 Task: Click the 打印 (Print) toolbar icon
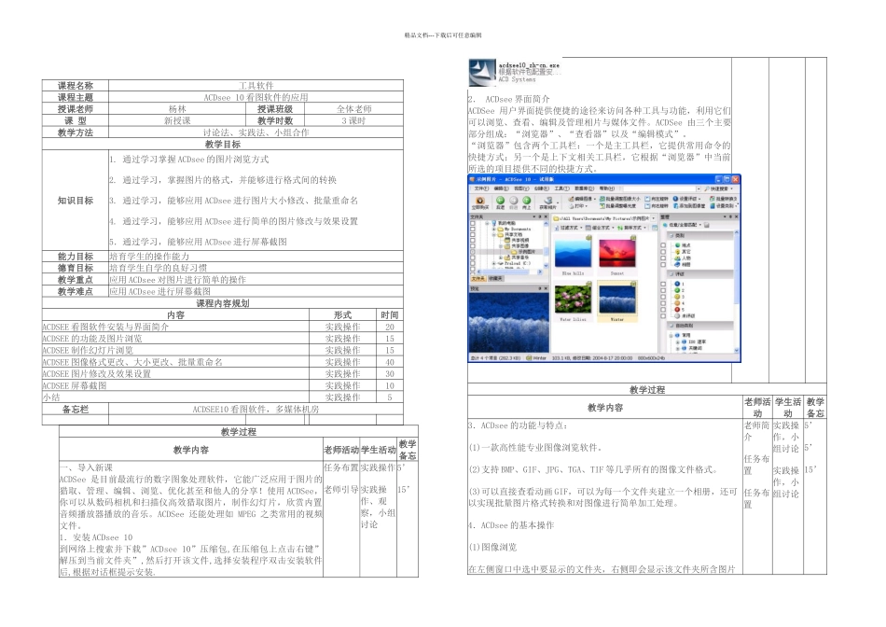tap(572, 206)
